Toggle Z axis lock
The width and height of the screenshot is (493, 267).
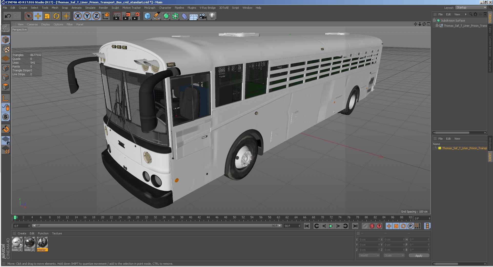[x=96, y=16]
